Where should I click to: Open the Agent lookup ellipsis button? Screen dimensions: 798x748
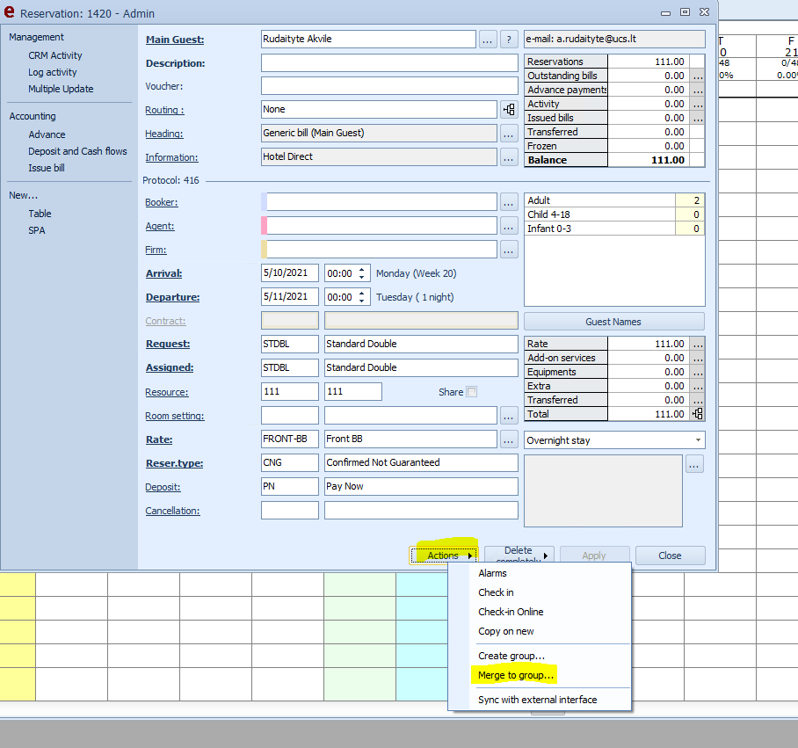pos(509,226)
